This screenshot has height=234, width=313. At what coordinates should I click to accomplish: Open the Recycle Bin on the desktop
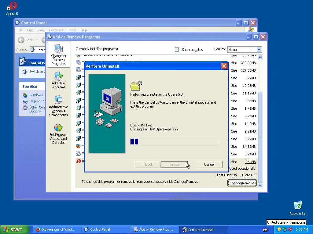(x=298, y=208)
